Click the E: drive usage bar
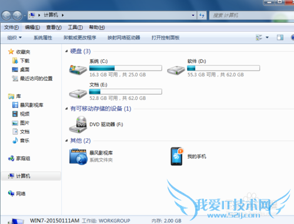294x224 pixels. 125,92
